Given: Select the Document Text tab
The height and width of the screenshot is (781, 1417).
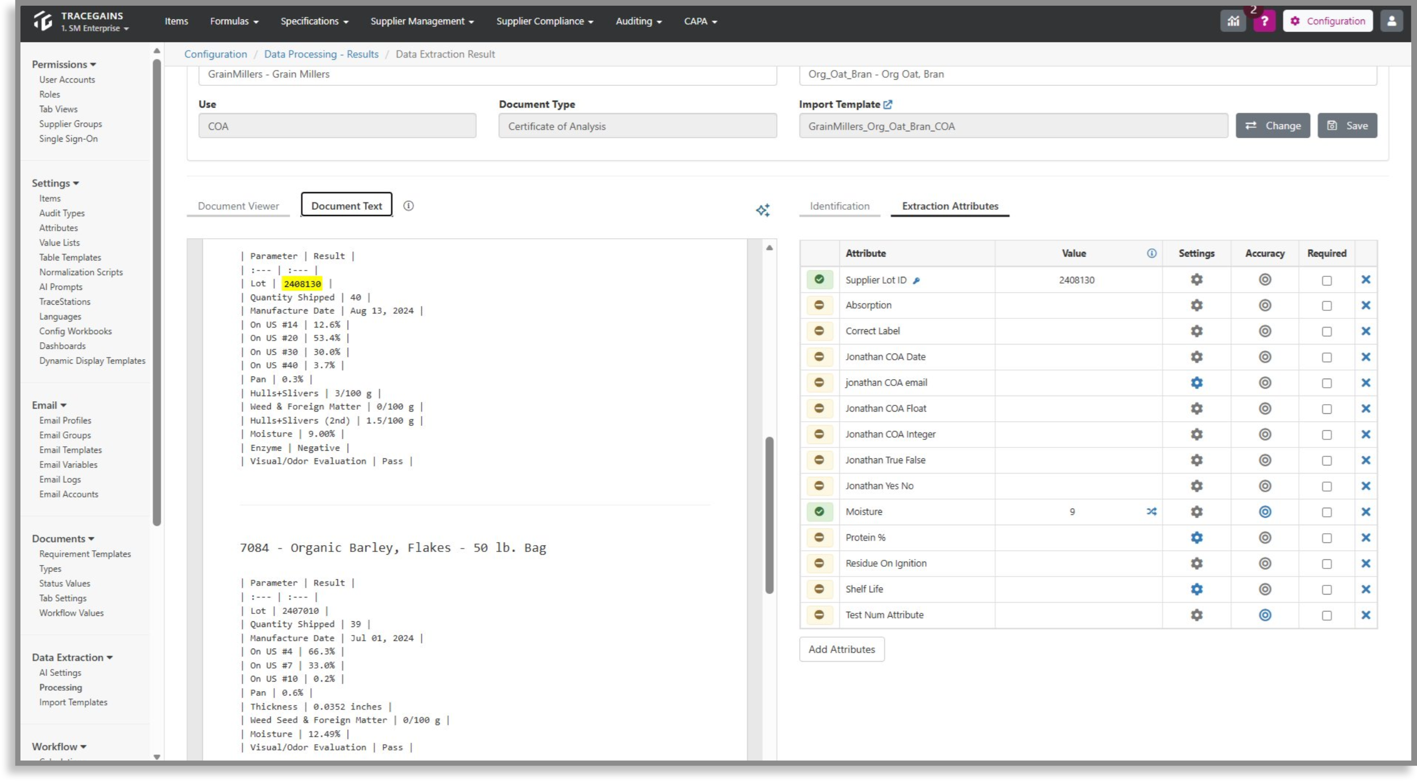Looking at the screenshot, I should (346, 206).
